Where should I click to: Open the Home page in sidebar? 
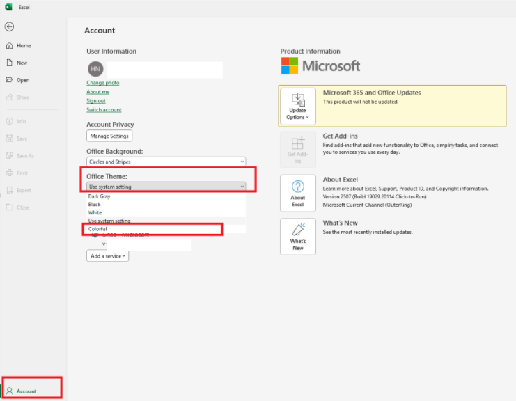click(x=19, y=45)
